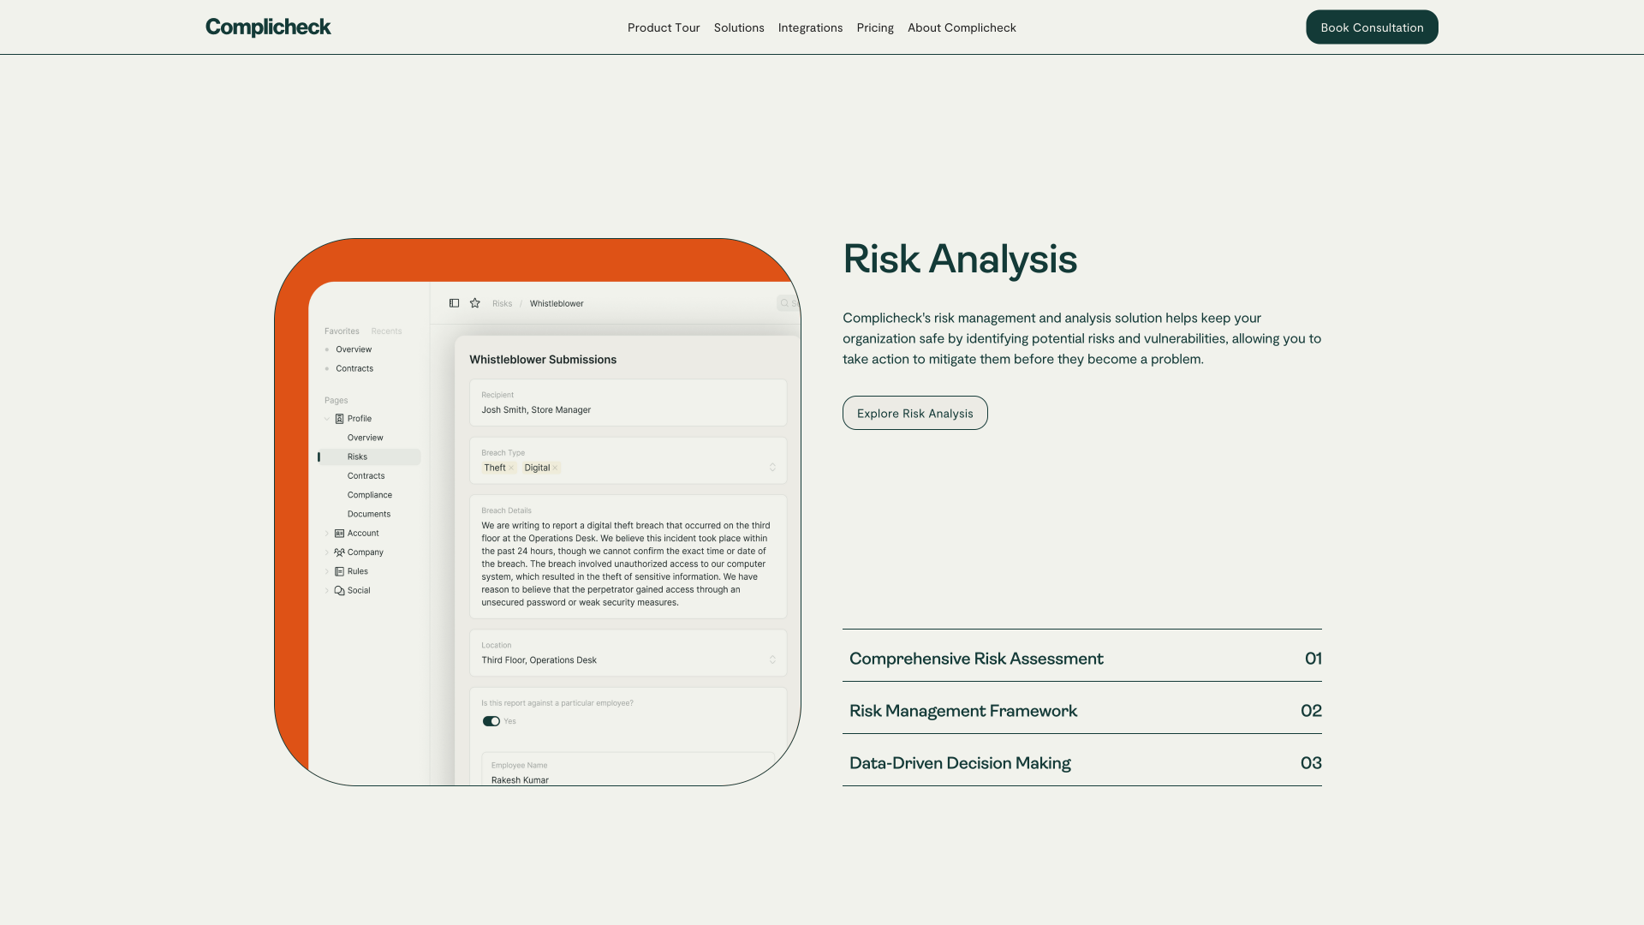The image size is (1644, 925).
Task: Click the Whistleblower Submissions heading
Action: (543, 360)
